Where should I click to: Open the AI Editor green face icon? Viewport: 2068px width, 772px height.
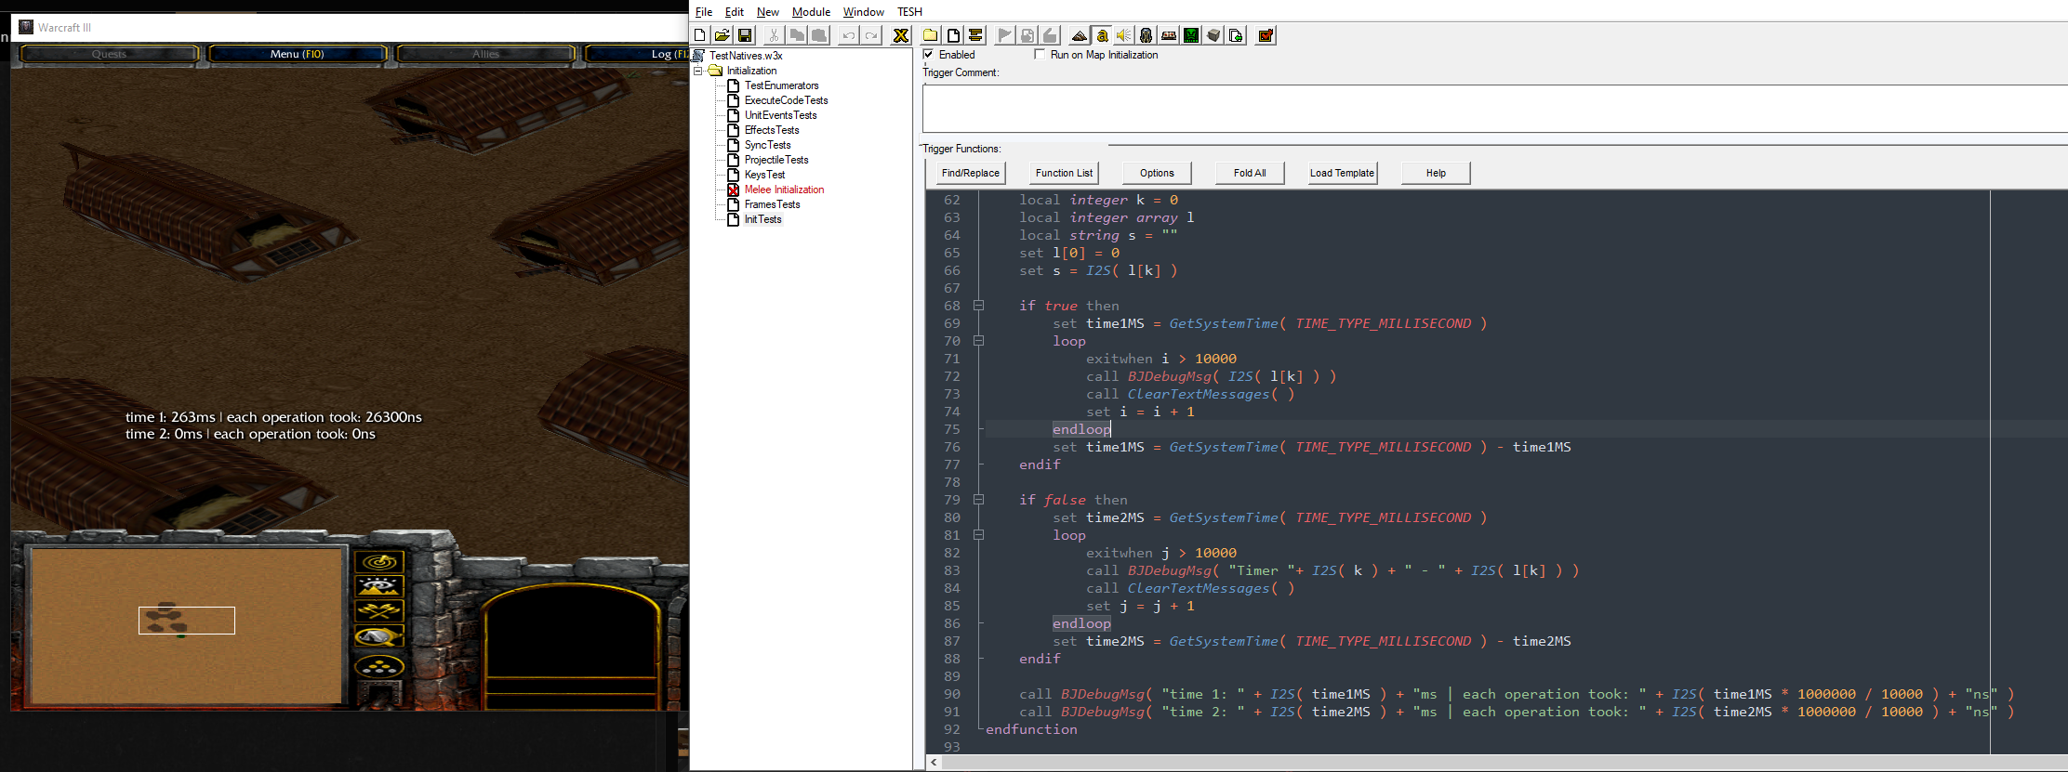(x=1191, y=35)
